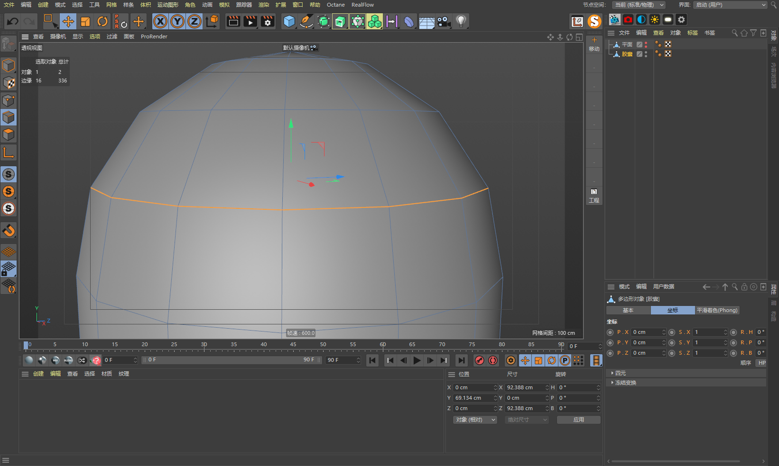Open the Octane menu
Image resolution: width=779 pixels, height=466 pixels.
[x=336, y=5]
